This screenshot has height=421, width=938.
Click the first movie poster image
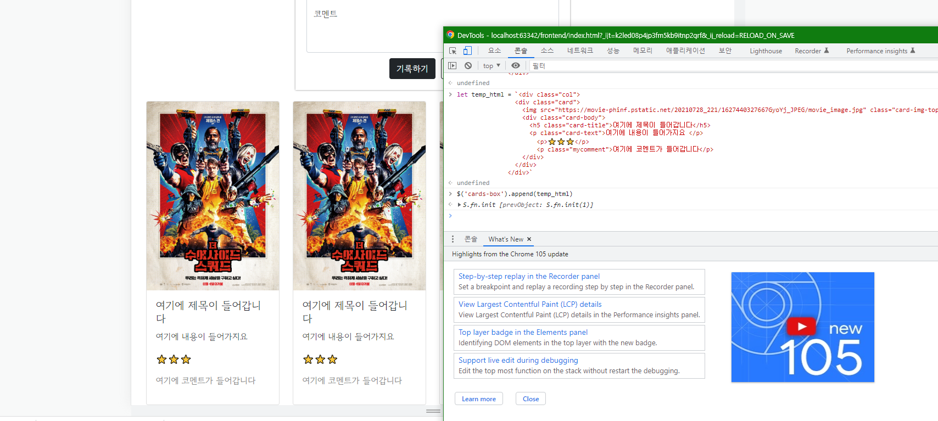pos(213,196)
